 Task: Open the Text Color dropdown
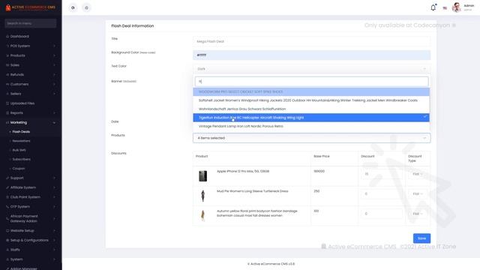coord(311,69)
